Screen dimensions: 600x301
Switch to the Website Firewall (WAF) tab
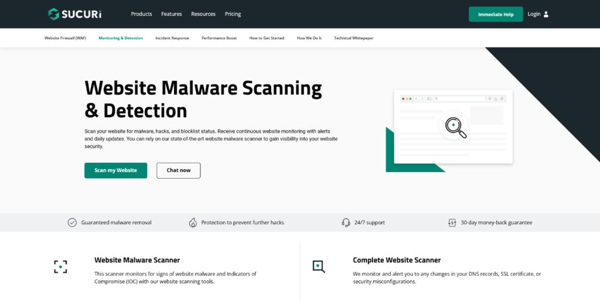(x=65, y=38)
